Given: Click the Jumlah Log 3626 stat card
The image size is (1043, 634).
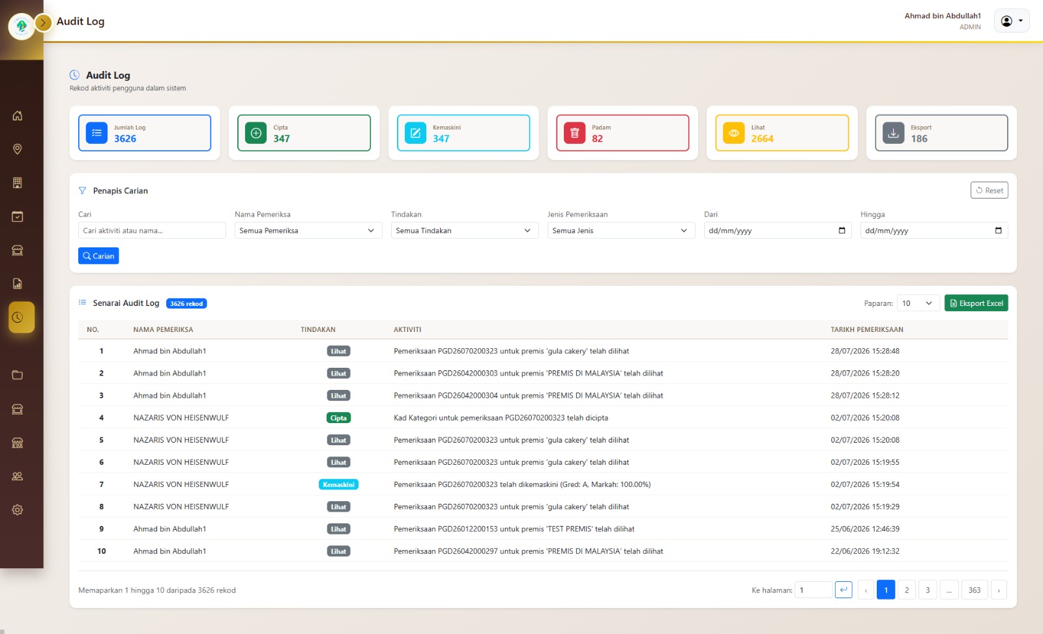Looking at the screenshot, I should point(145,133).
